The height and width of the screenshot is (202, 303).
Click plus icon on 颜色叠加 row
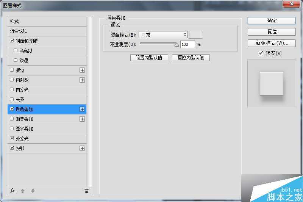coord(82,109)
